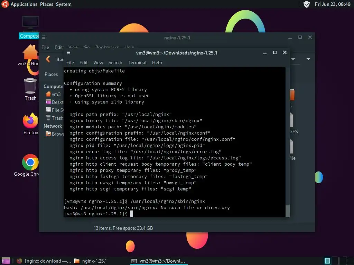This screenshot has width=354, height=265.
Task: Minimize the terminal window
Action: pyautogui.click(x=264, y=53)
